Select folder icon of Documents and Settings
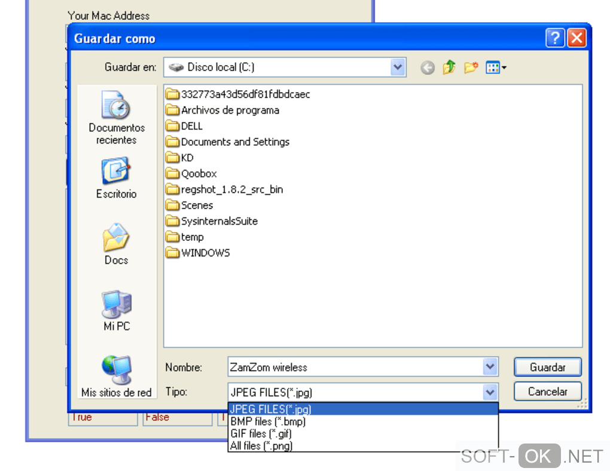 click(x=172, y=142)
